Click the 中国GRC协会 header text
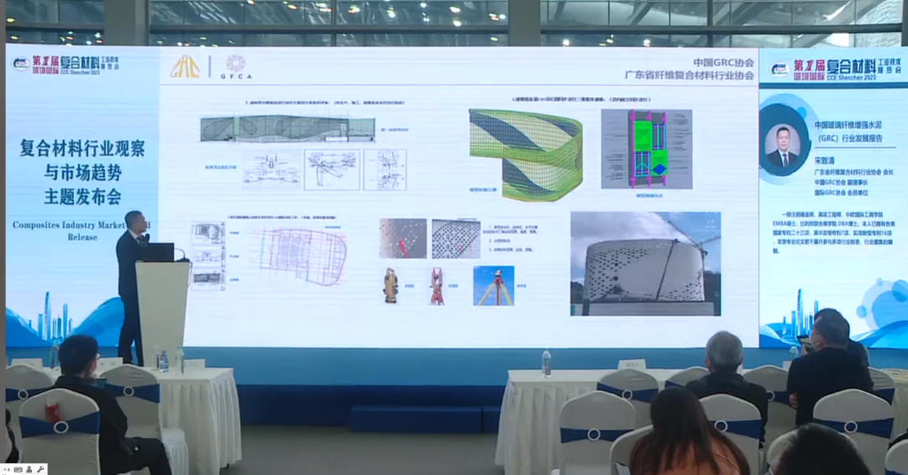 [723, 62]
